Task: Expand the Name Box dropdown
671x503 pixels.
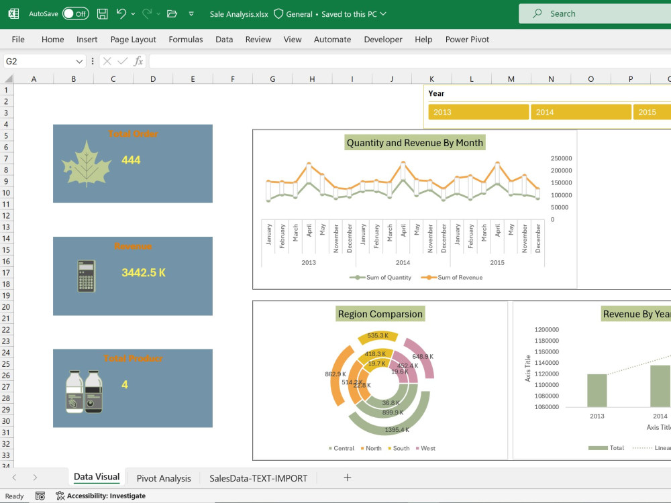Action: (x=79, y=62)
